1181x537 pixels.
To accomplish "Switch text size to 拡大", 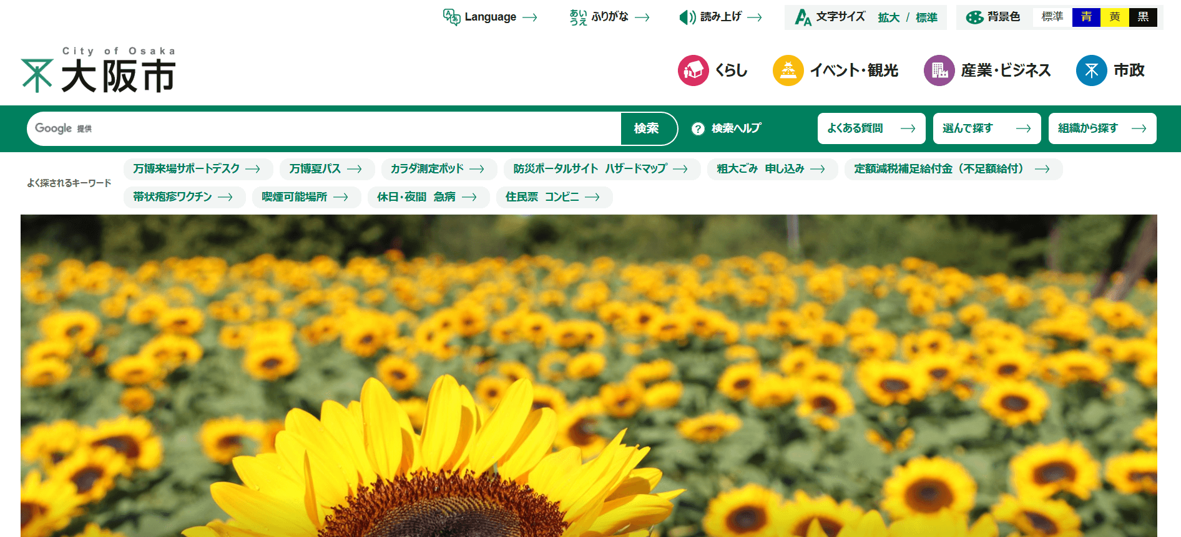I will pos(888,17).
